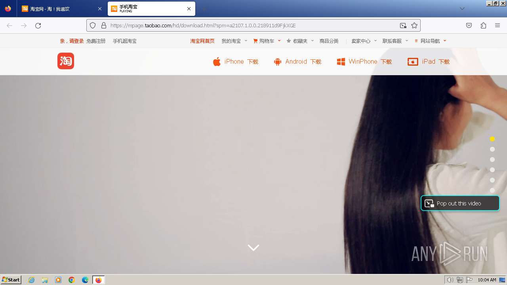
Task: Click the star icon beside 收藏夹
Action: click(289, 41)
